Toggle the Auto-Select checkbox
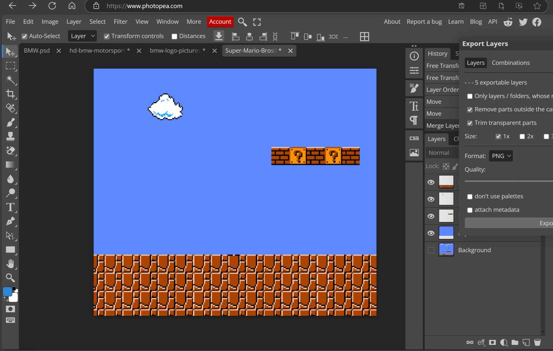The height and width of the screenshot is (351, 553). coord(24,36)
